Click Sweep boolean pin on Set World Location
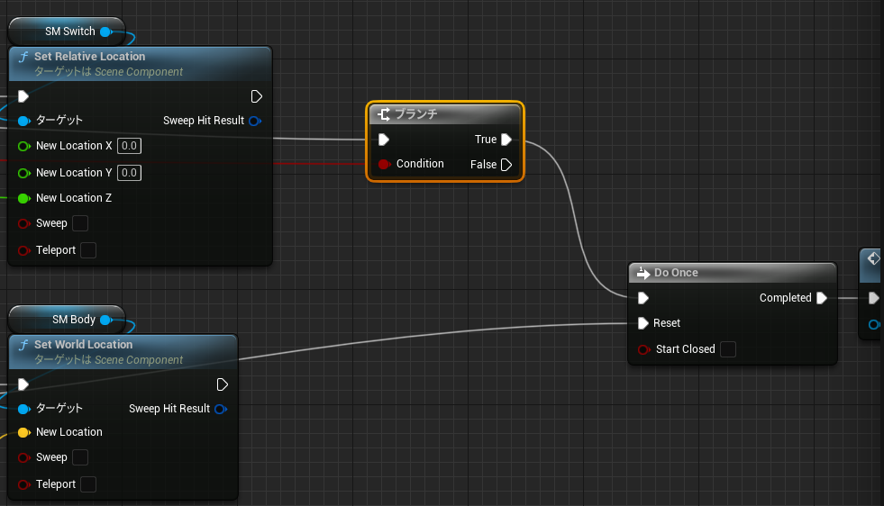Screen dimensions: 884x506 (x=23, y=457)
